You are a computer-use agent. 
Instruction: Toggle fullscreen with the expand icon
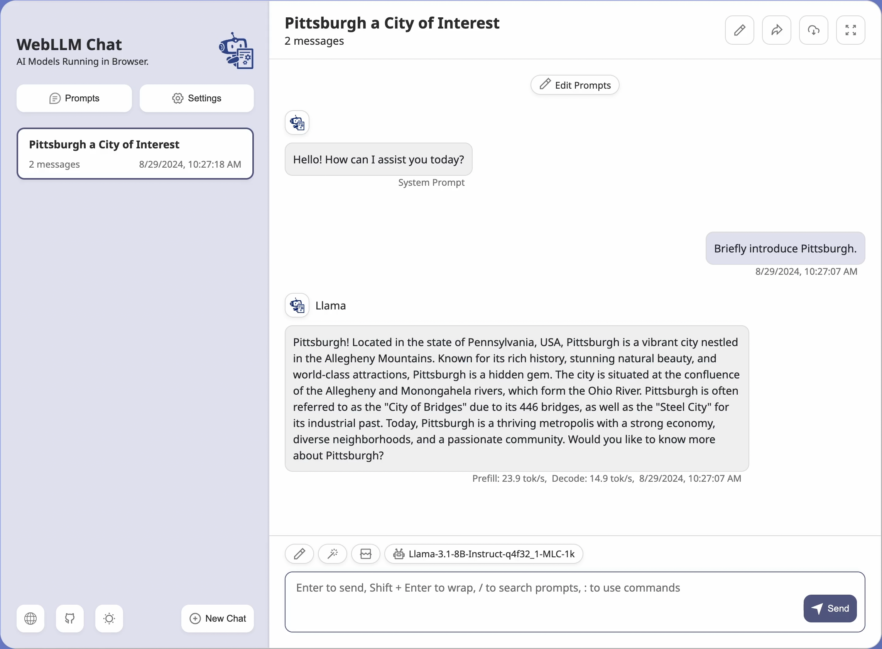click(x=850, y=30)
